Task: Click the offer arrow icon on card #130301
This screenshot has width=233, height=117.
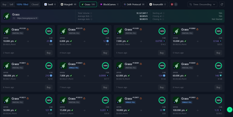Action: coord(197,76)
